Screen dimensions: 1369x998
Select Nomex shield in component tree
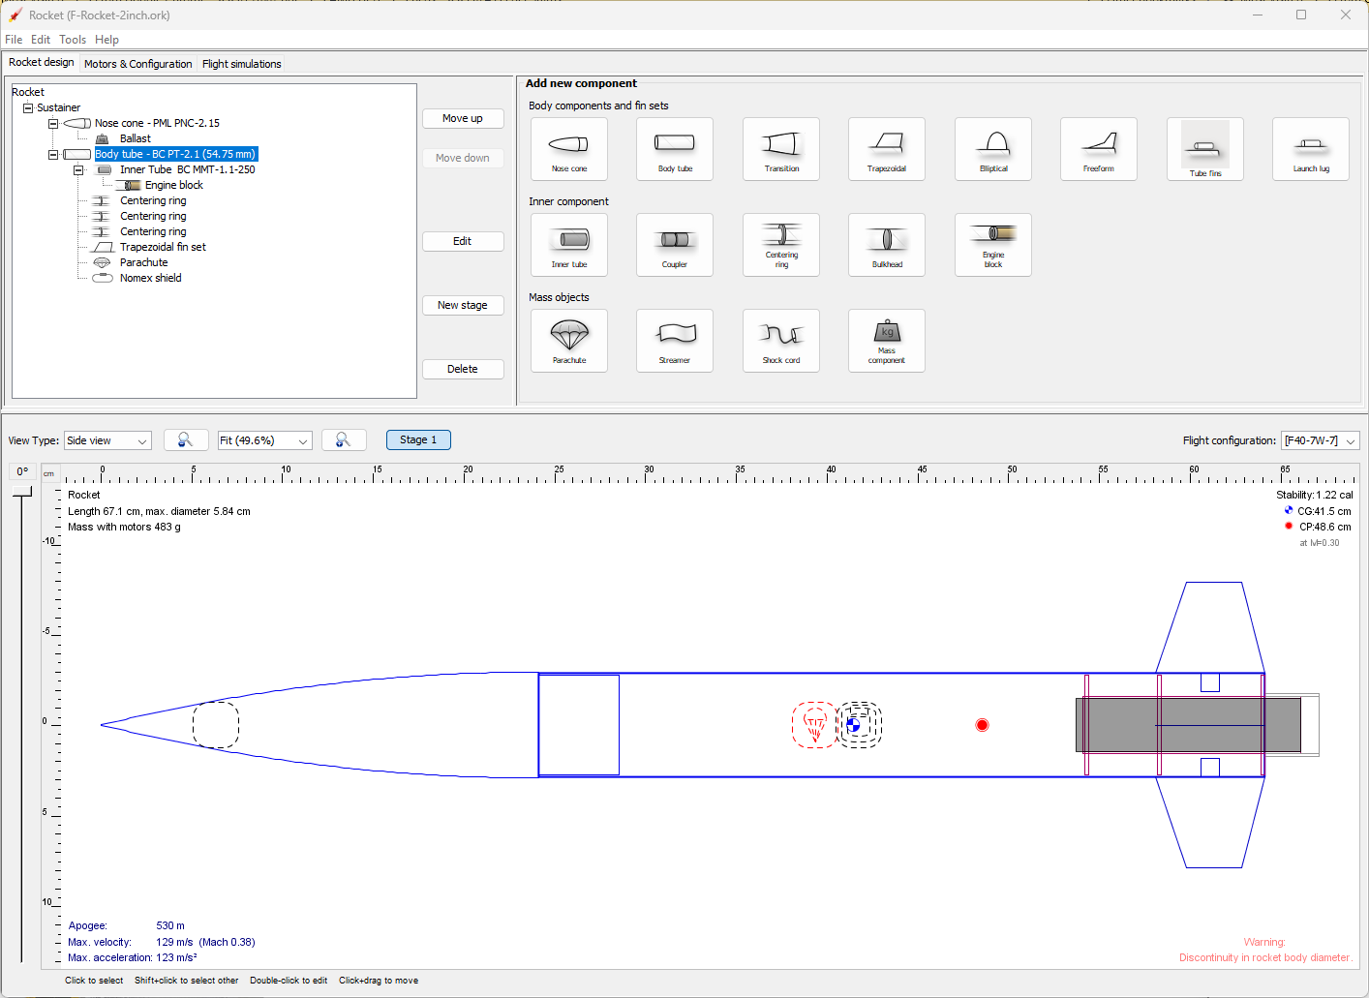pos(150,278)
